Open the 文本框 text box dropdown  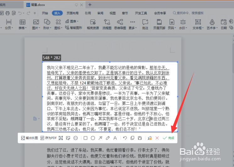[x=198, y=24]
